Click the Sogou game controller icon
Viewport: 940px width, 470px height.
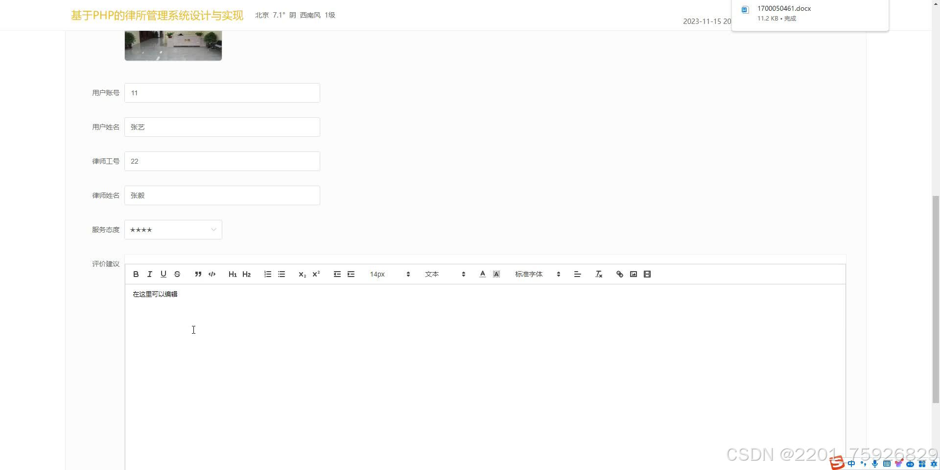[x=910, y=464]
